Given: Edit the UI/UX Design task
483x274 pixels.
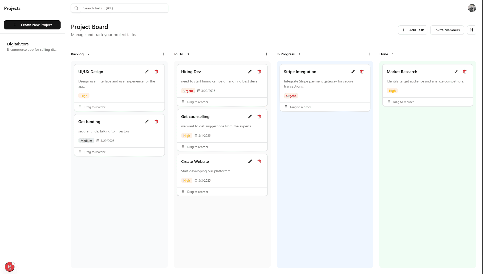Looking at the screenshot, I should (x=147, y=72).
